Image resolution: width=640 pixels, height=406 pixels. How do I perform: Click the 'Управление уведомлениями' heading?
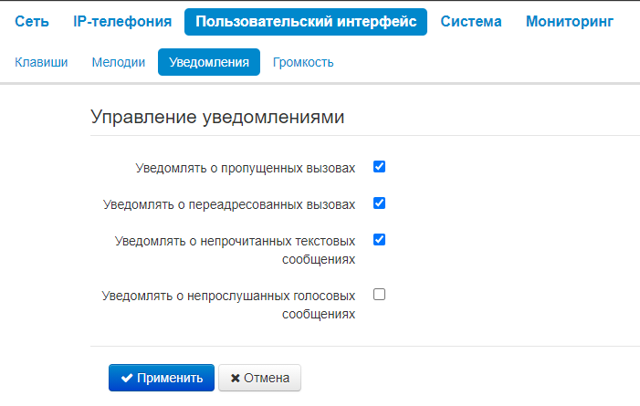coord(216,118)
